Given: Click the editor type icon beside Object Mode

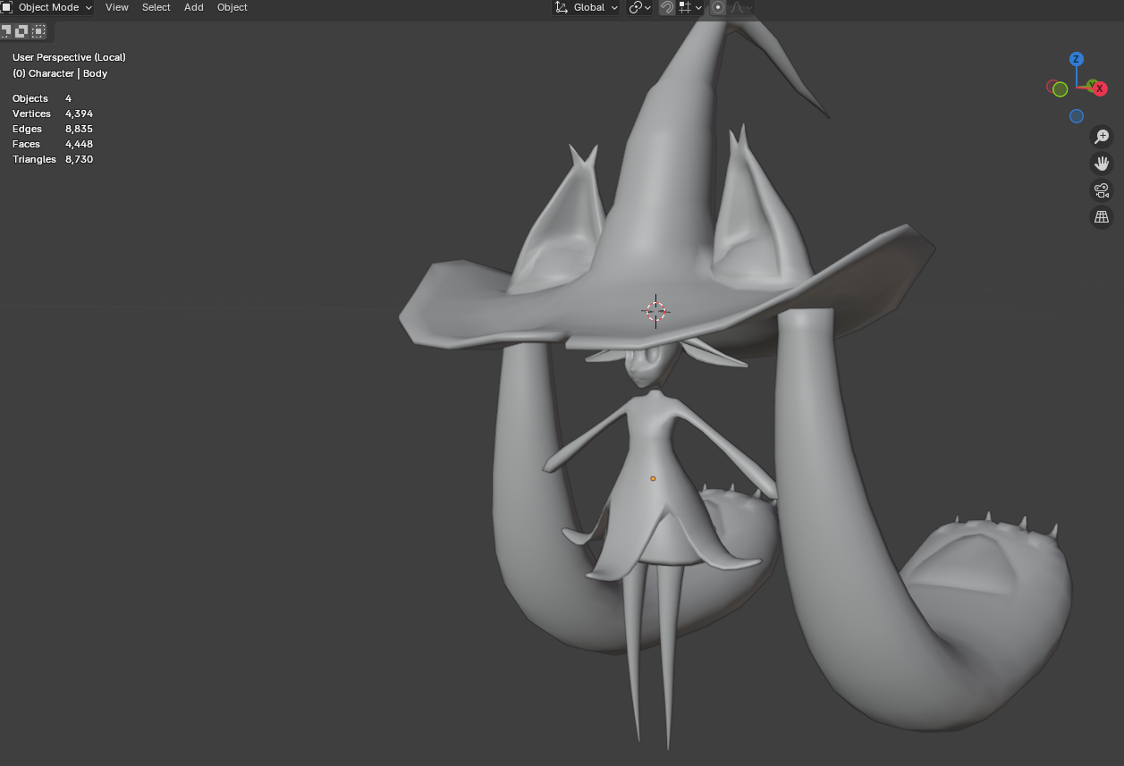Looking at the screenshot, I should pyautogui.click(x=6, y=7).
